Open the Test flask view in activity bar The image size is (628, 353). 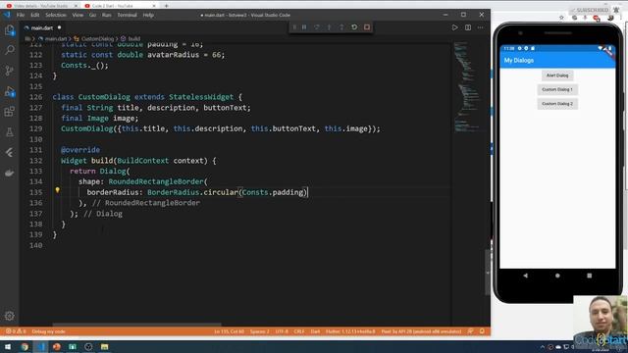[10, 132]
